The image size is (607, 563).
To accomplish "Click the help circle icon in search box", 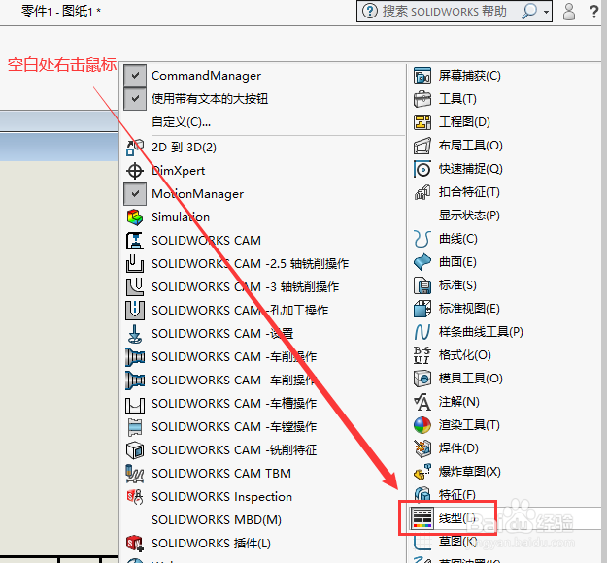I will [370, 12].
